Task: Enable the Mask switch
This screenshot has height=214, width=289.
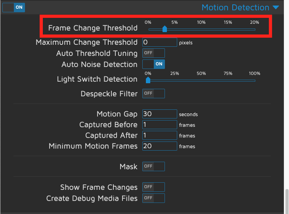Action: point(153,166)
